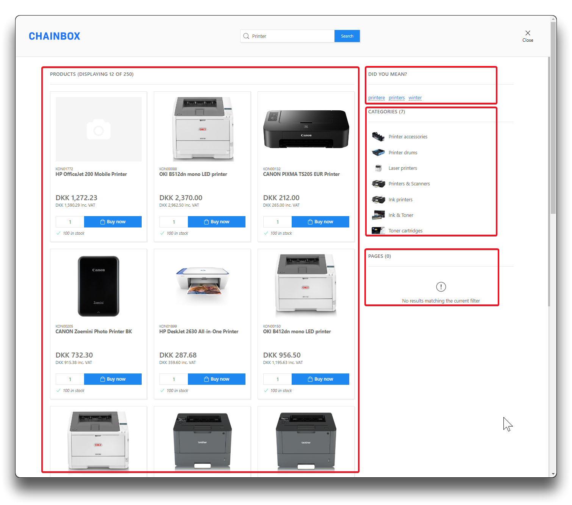Click the Ink & Toner category icon
Viewport: 572px width, 505px height.
pyautogui.click(x=378, y=215)
